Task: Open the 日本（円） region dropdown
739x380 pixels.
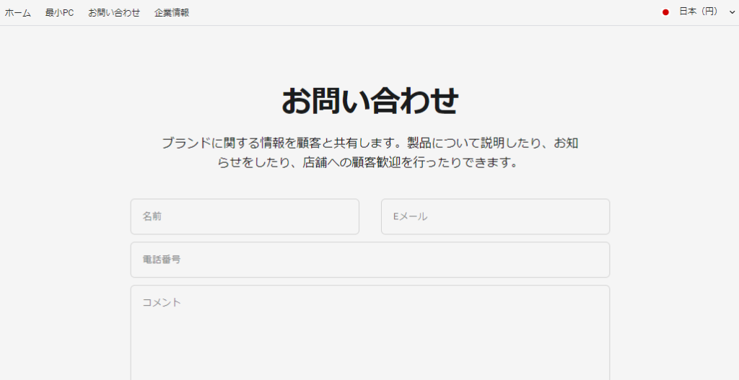Action: click(698, 12)
